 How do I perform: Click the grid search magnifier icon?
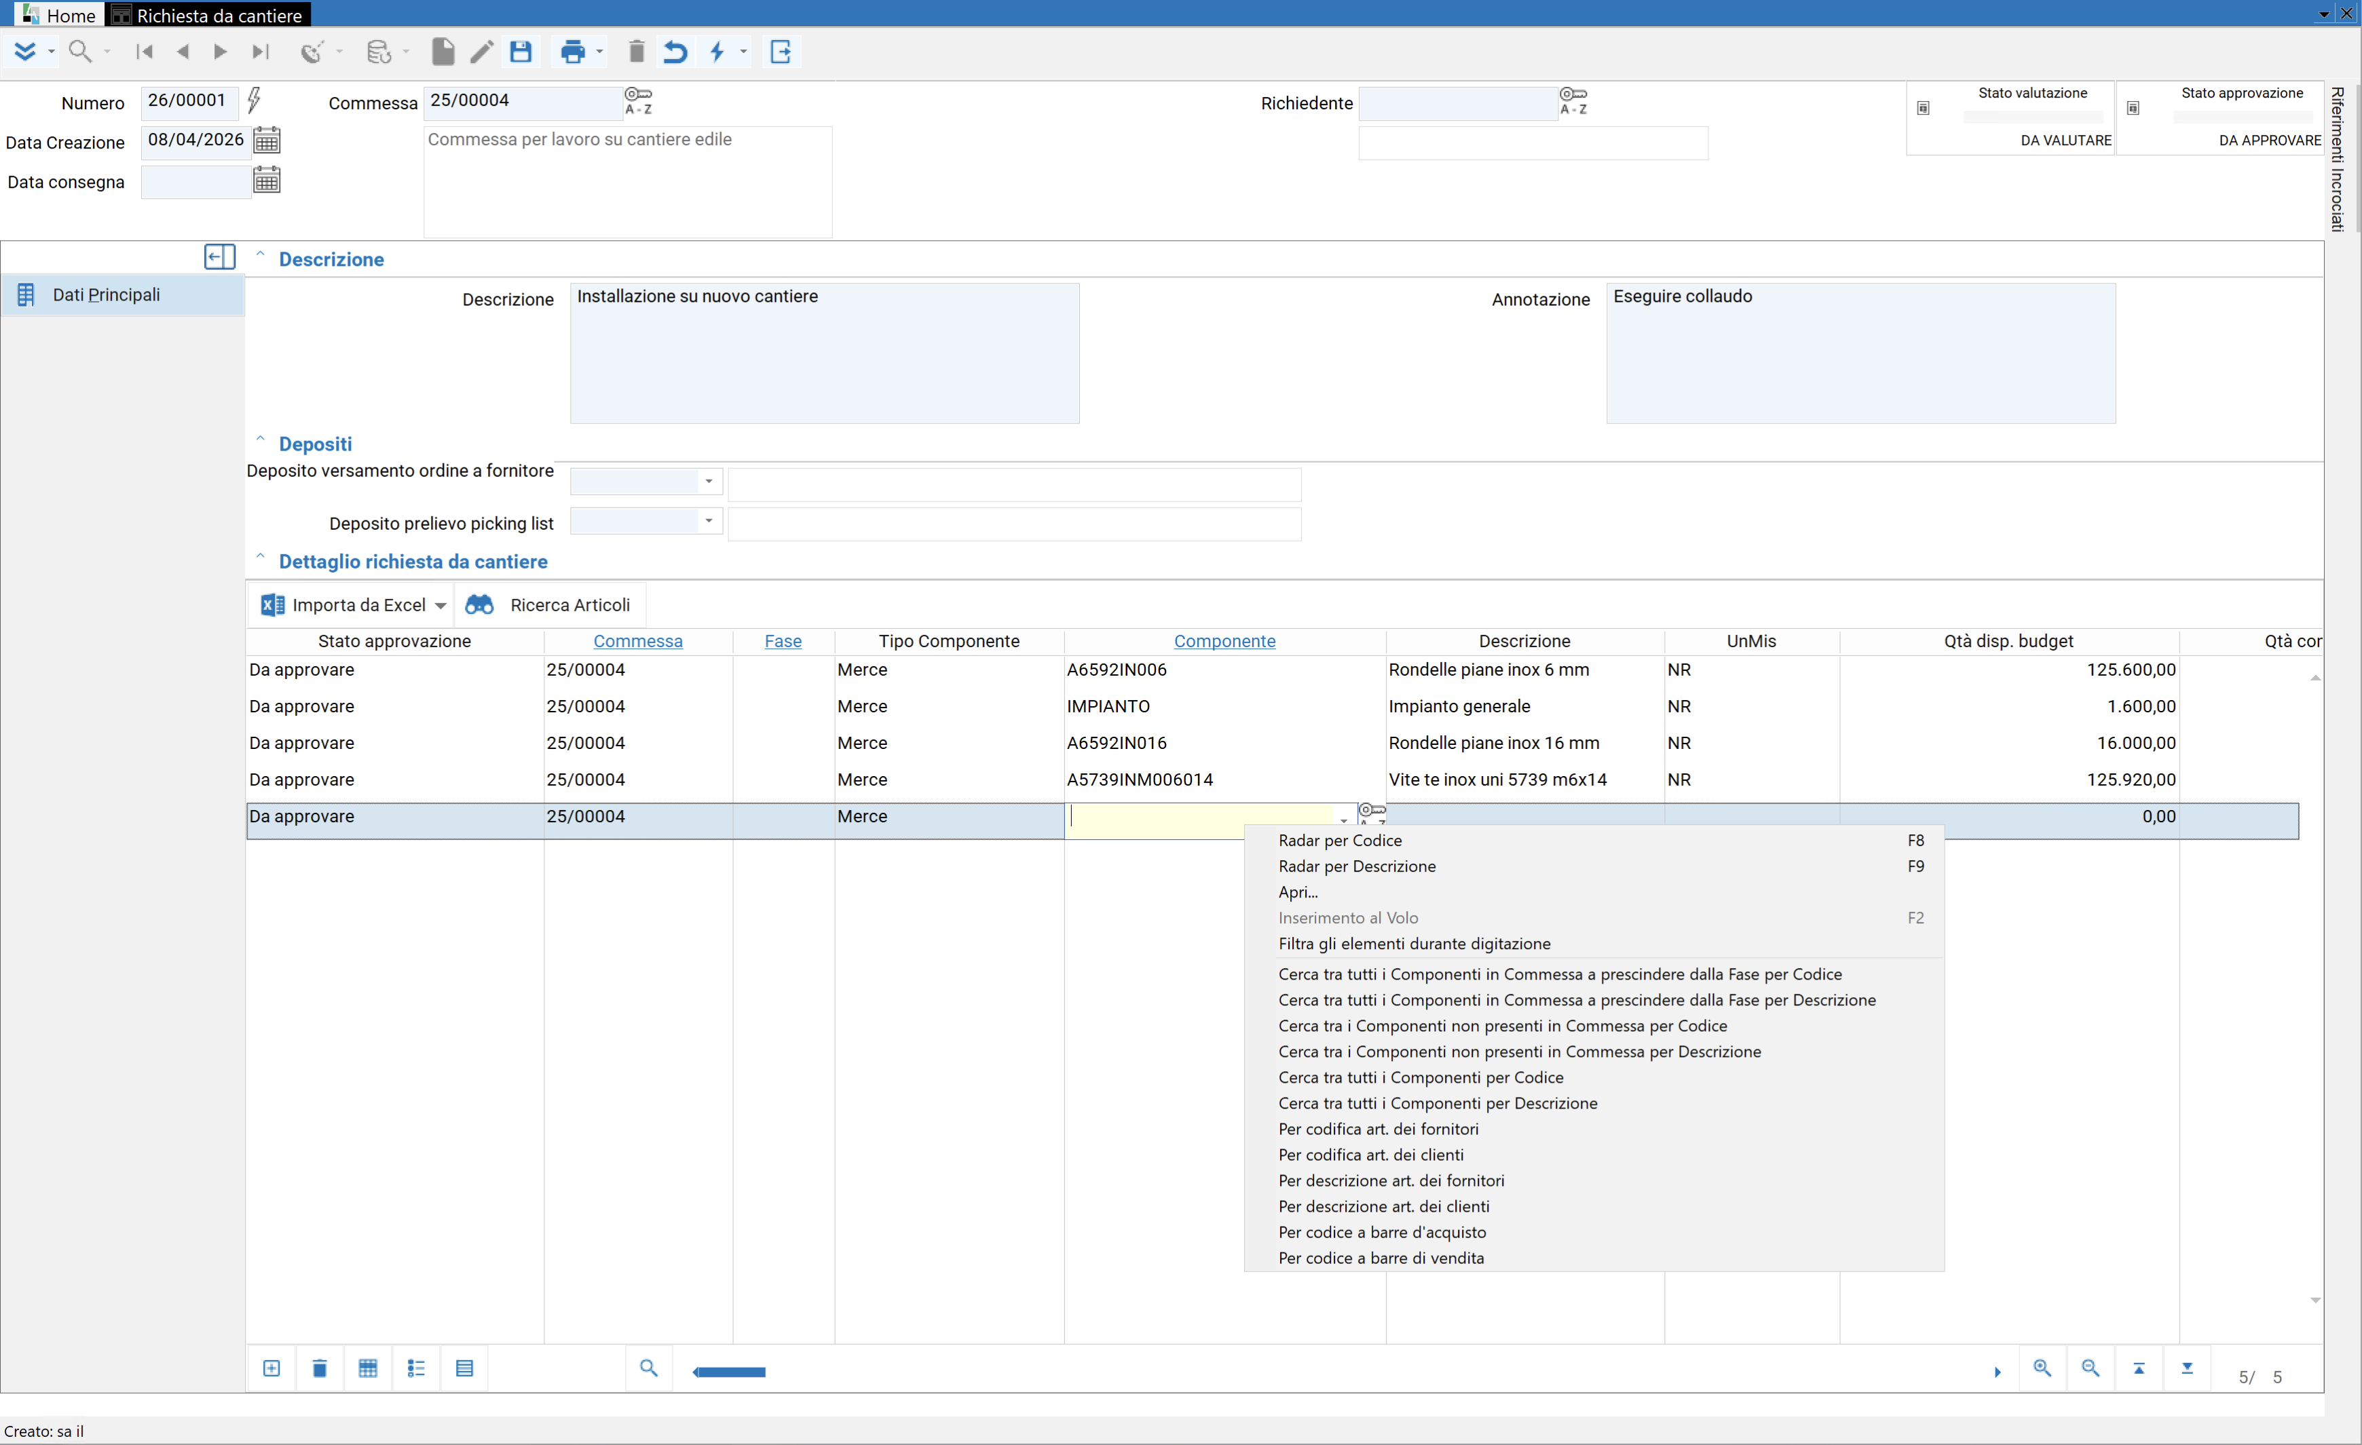point(649,1368)
